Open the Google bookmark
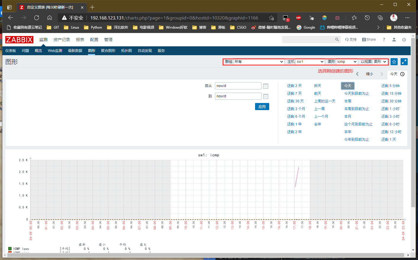Screen dimensions: 418x260 (306, 27)
